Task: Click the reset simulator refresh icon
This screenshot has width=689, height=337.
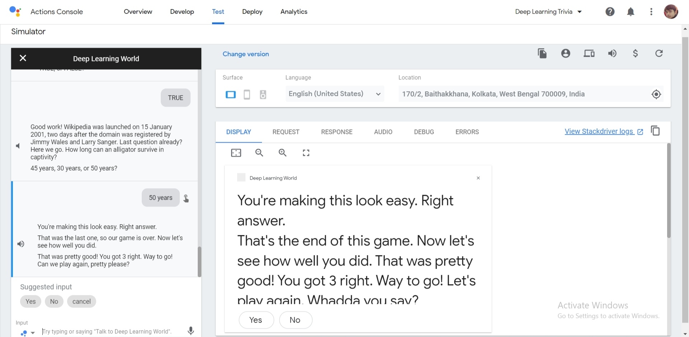Action: (659, 54)
